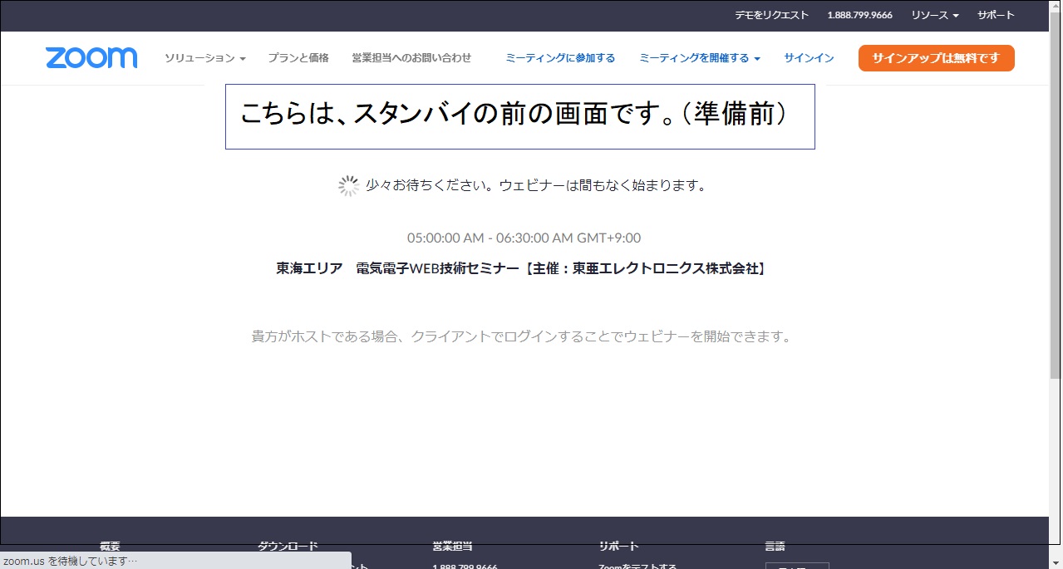This screenshot has width=1063, height=569.
Task: Open プランと価格 page
Action: point(298,58)
